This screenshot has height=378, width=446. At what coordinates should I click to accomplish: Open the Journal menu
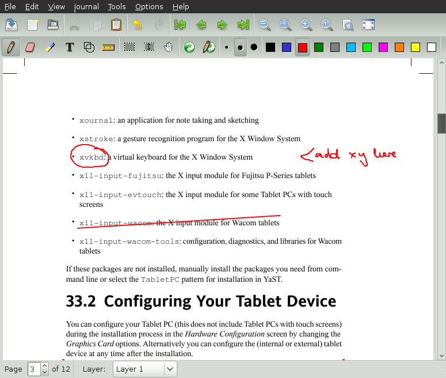(x=86, y=6)
